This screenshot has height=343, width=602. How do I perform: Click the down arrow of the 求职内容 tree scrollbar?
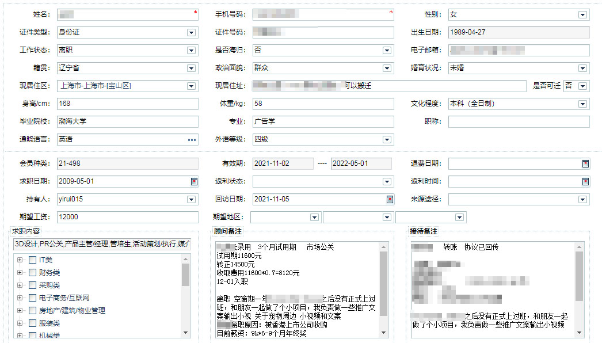pyautogui.click(x=185, y=333)
